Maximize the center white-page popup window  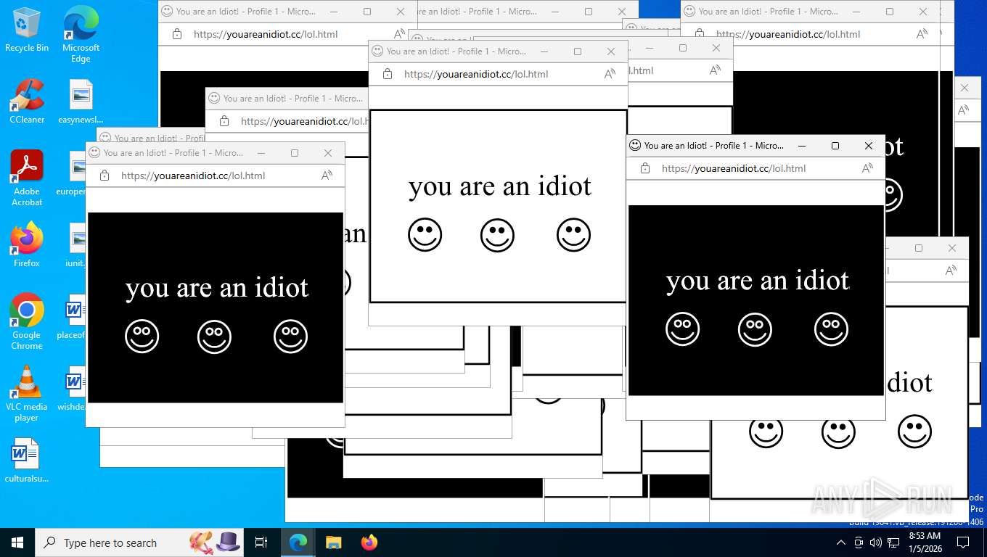[x=578, y=51]
